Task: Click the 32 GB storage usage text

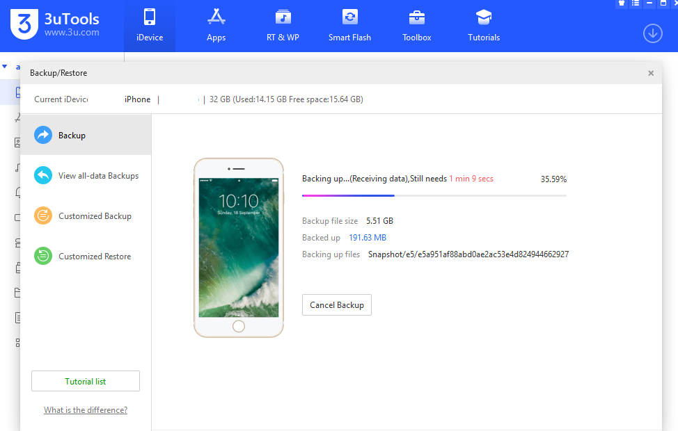Action: (286, 99)
